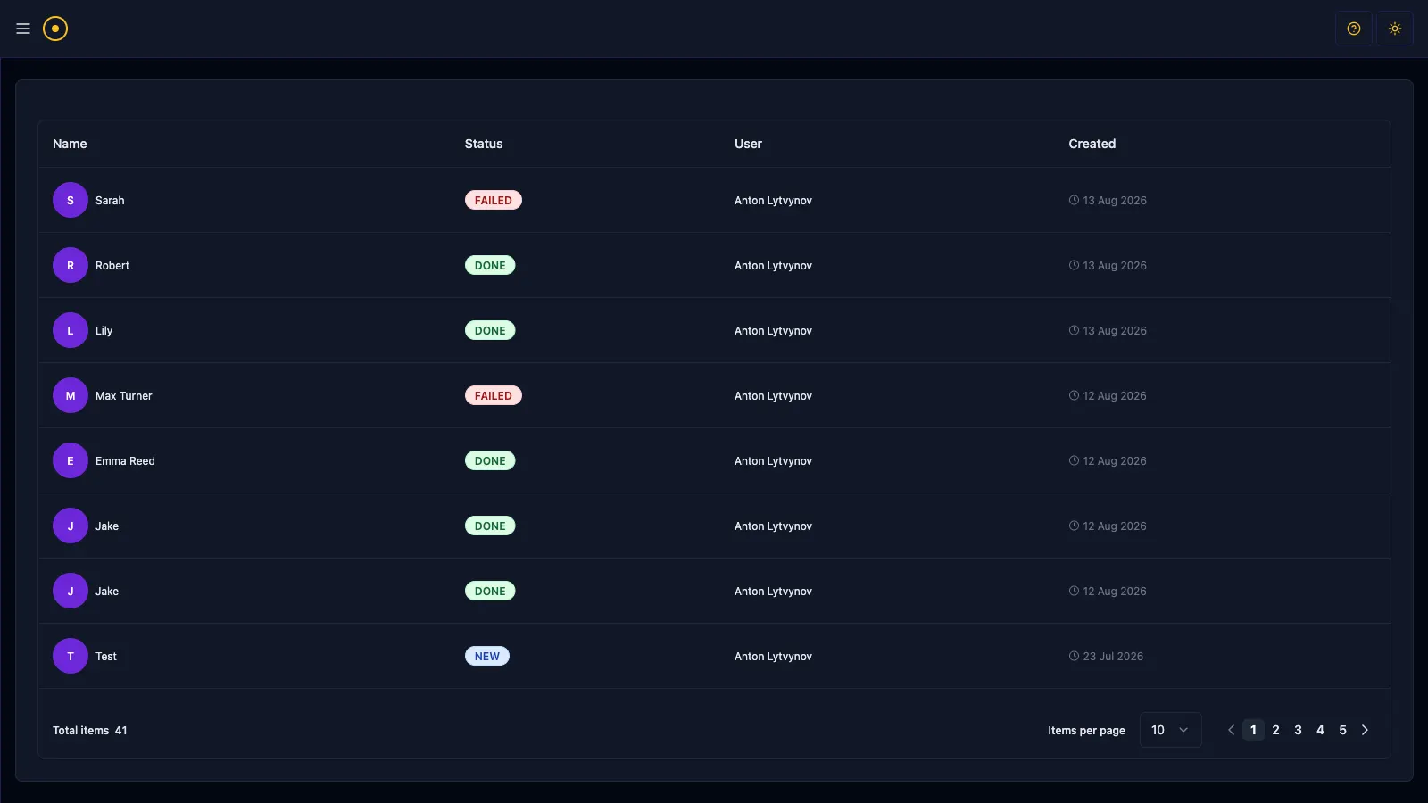
Task: Select the name Max Turner
Action: (x=124, y=395)
